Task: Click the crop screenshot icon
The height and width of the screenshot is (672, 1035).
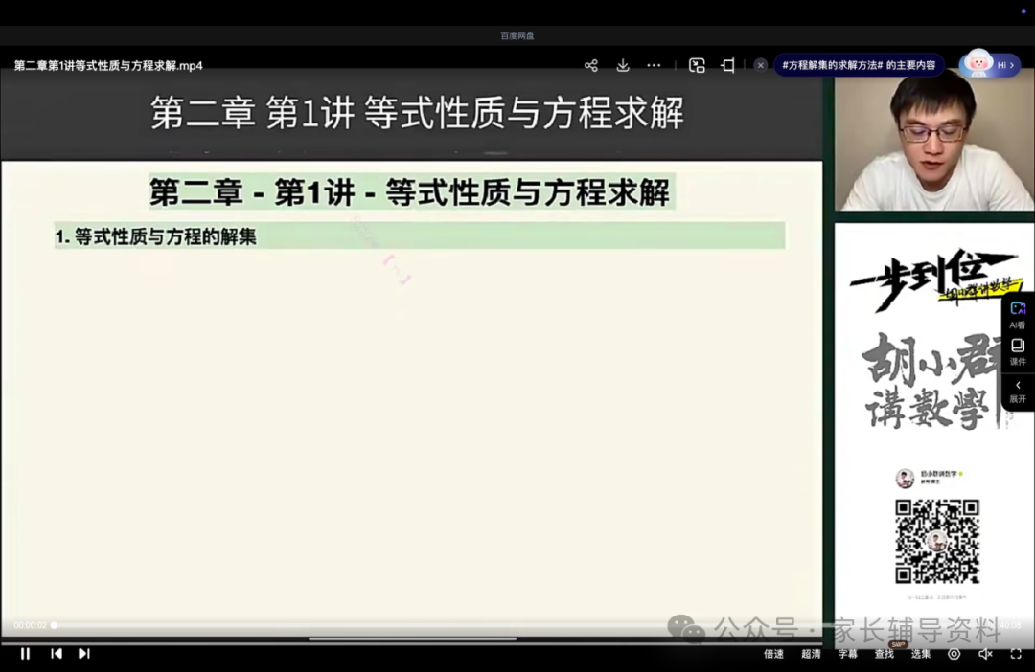Action: point(728,65)
